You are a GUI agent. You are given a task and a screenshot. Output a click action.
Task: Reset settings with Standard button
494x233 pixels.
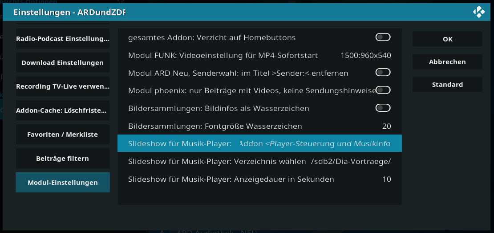click(x=447, y=85)
